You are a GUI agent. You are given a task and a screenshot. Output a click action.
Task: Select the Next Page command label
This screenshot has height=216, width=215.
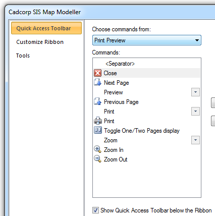point(117,83)
